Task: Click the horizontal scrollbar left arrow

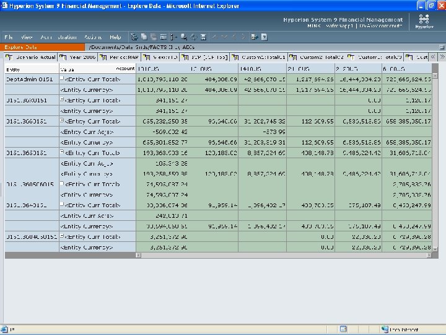Action: click(138, 255)
